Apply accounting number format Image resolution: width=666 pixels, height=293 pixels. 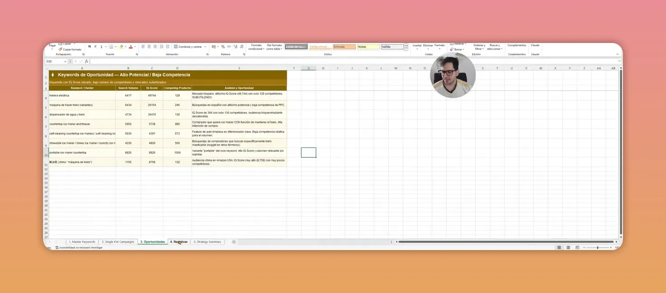tap(214, 47)
